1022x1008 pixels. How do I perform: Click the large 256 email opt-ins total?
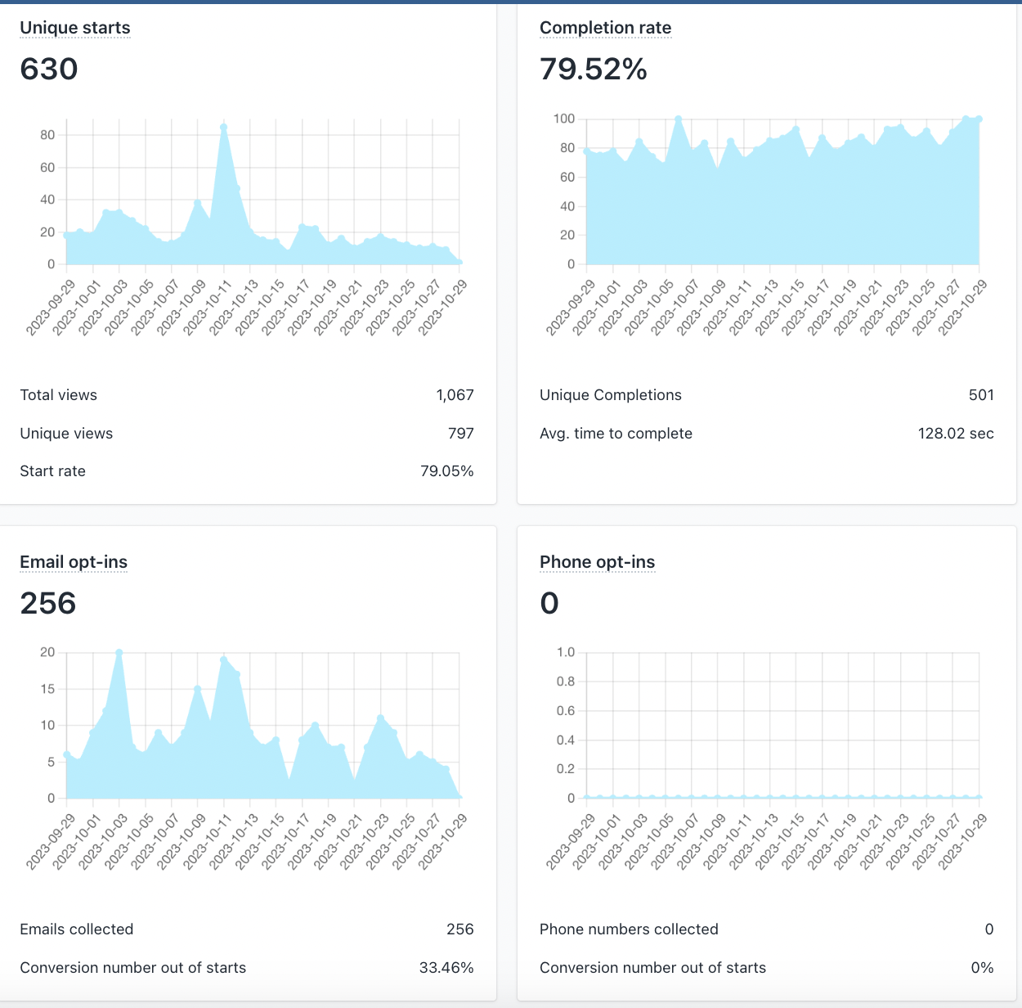coord(48,603)
